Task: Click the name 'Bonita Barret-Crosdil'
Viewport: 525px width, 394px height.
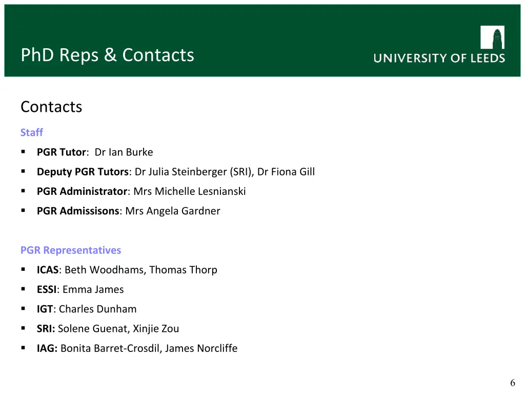Action: point(110,348)
